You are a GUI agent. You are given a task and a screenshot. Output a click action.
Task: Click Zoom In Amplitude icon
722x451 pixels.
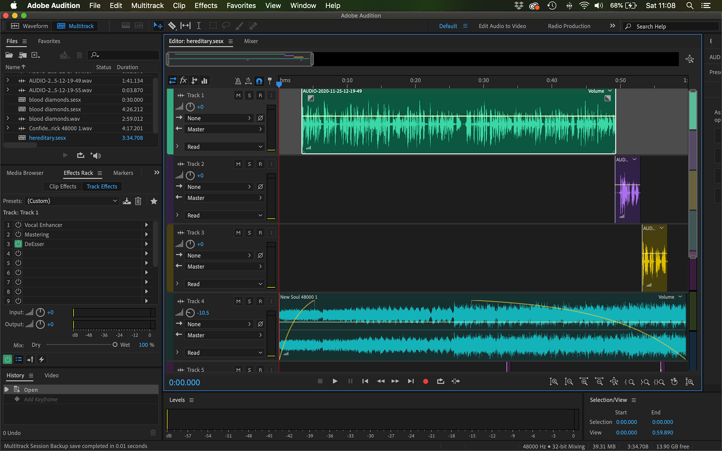(x=554, y=381)
